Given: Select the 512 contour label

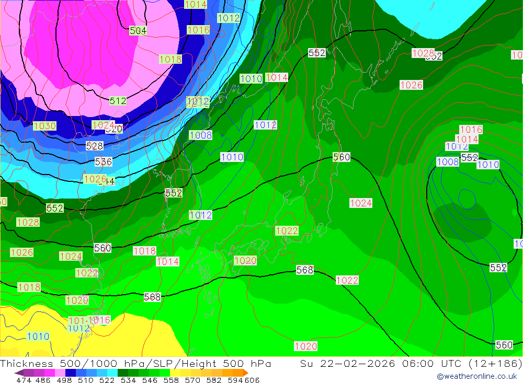Looking at the screenshot, I should point(118,101).
